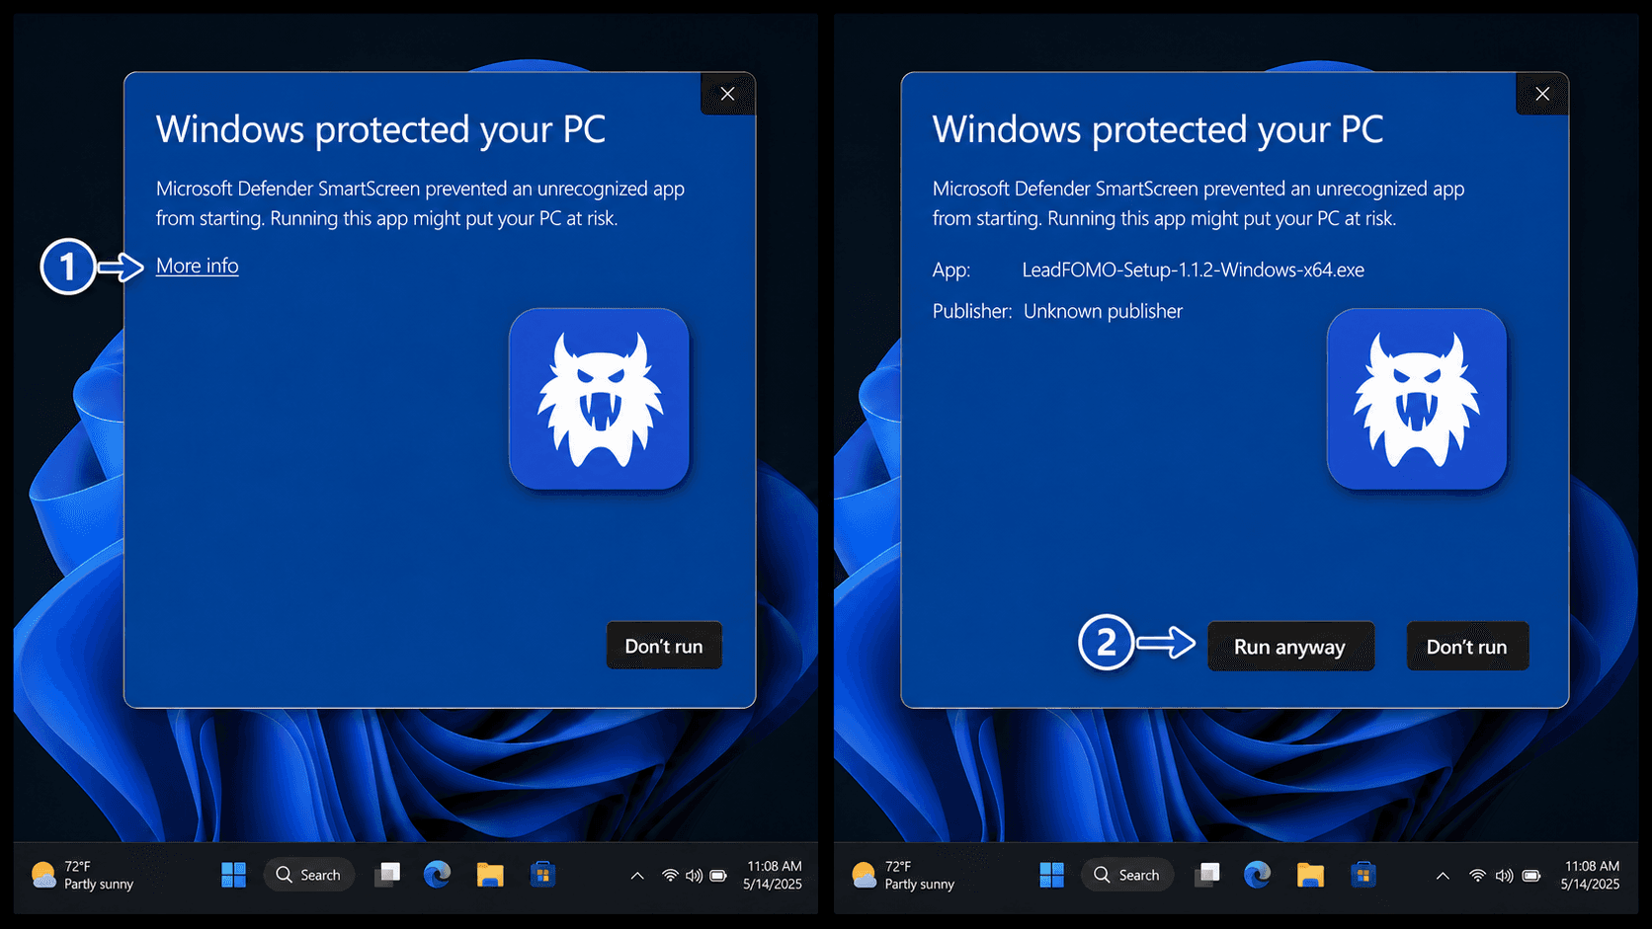1652x929 pixels.
Task: Click Don't run in the right dialog
Action: pos(1467,647)
